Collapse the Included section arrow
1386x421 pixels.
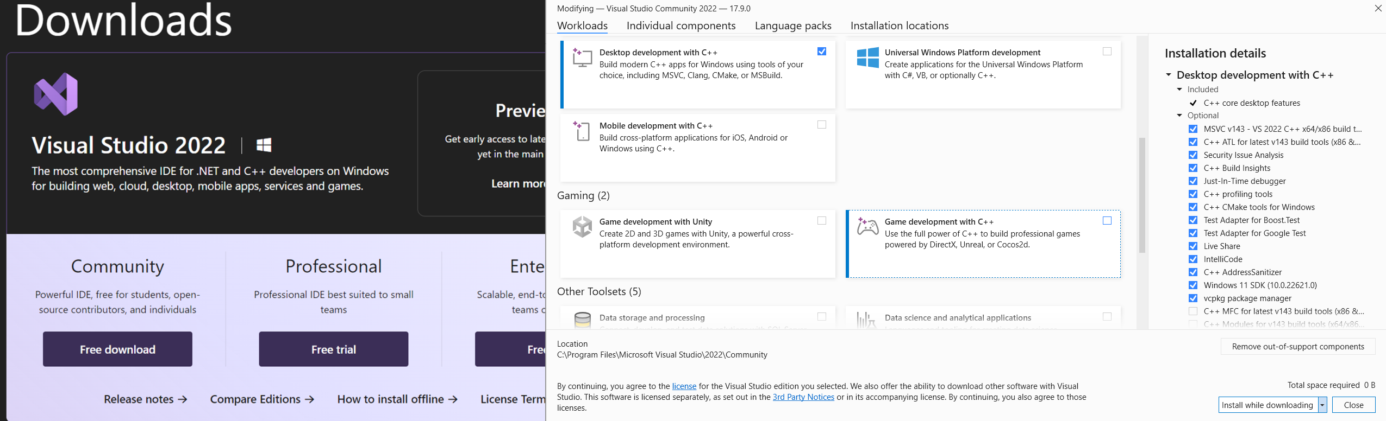tap(1179, 90)
